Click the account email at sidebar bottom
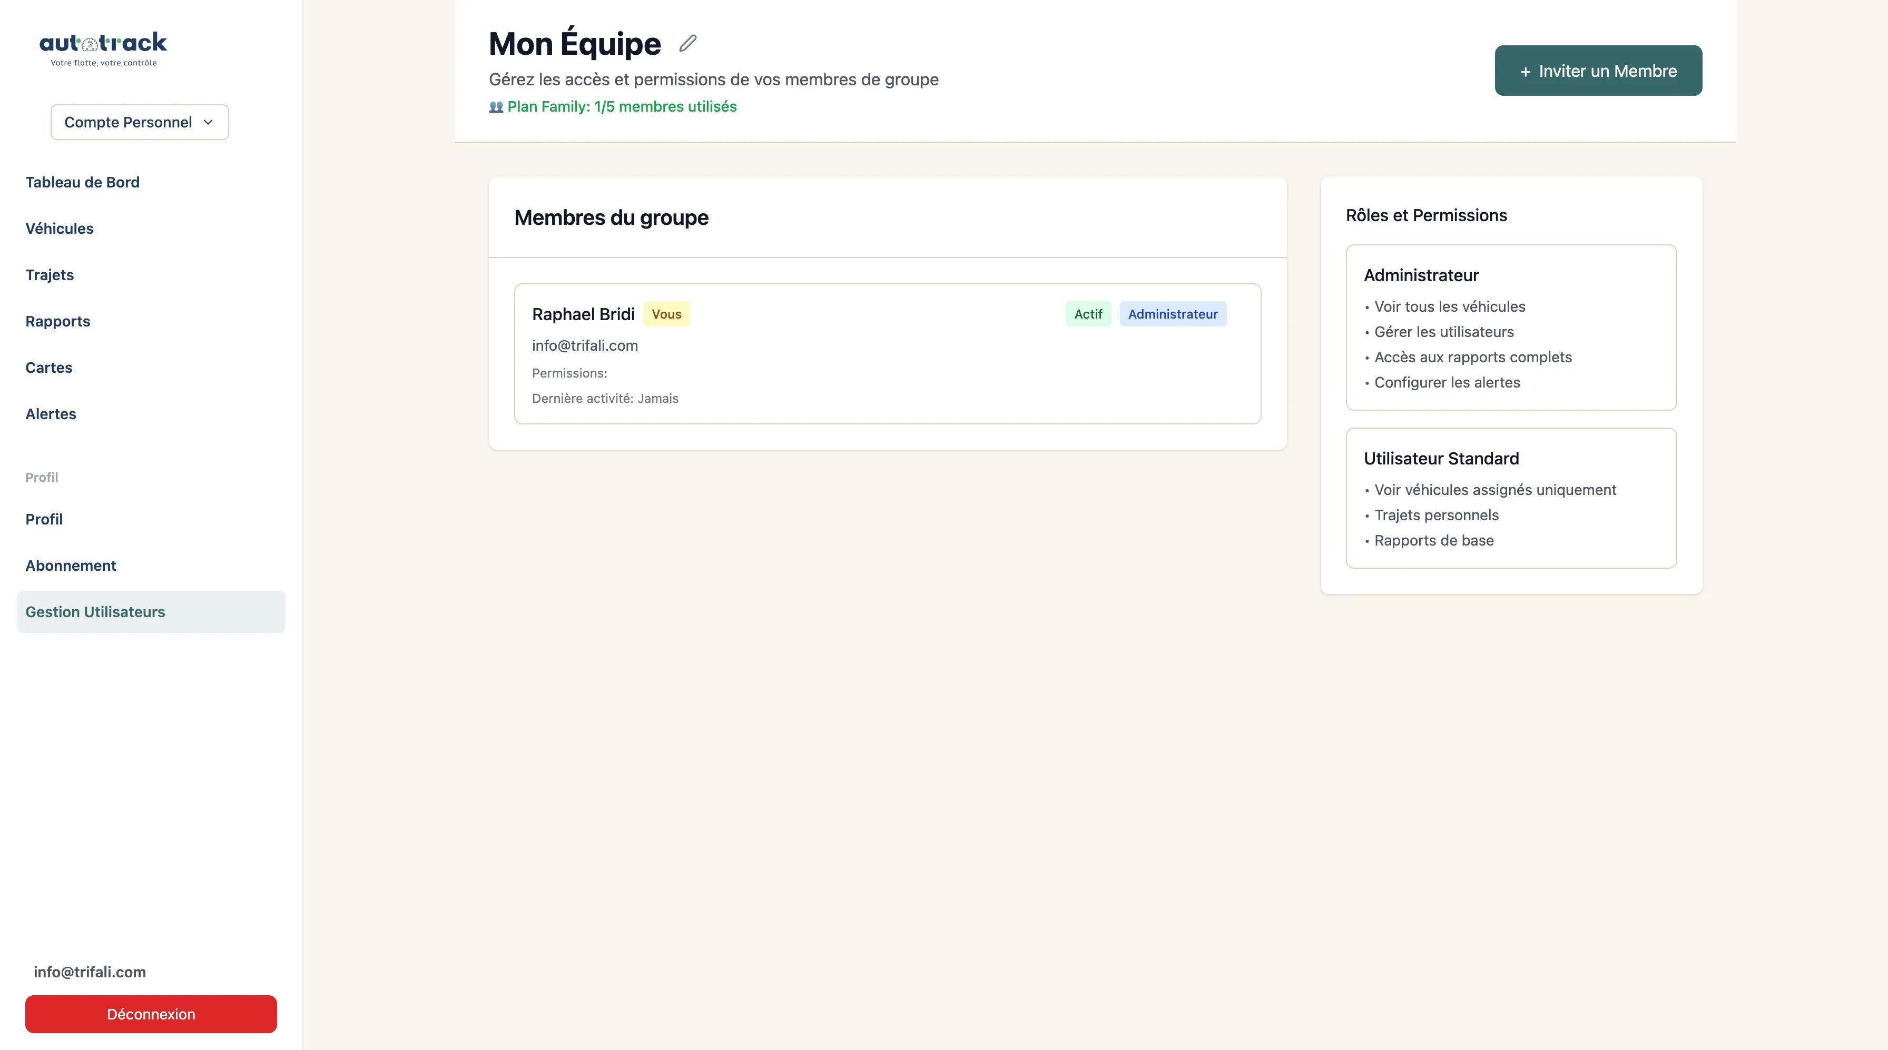1888x1050 pixels. click(90, 973)
